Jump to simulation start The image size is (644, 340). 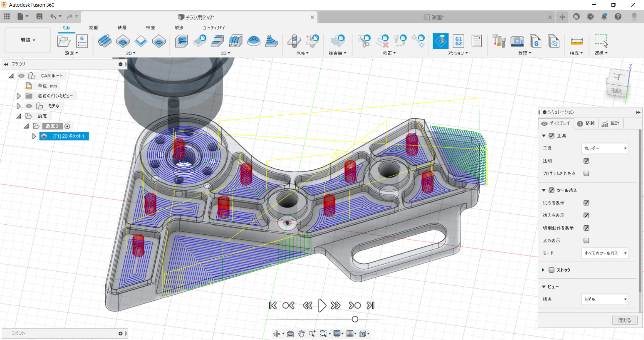[273, 305]
